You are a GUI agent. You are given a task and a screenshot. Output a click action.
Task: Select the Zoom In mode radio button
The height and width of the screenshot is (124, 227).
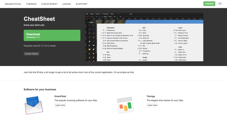pyautogui.click(x=95, y=14)
